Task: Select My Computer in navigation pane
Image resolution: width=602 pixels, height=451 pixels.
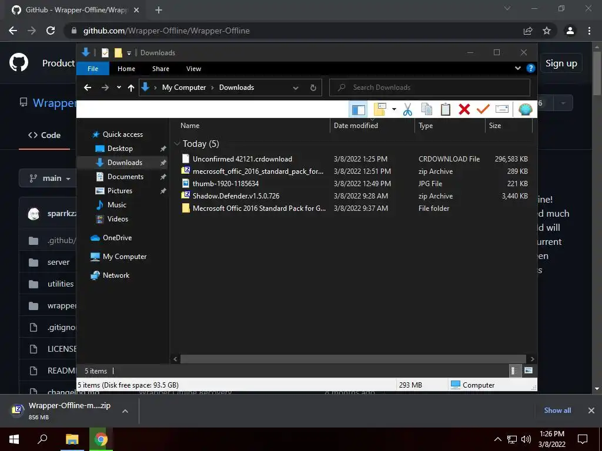Action: point(125,257)
